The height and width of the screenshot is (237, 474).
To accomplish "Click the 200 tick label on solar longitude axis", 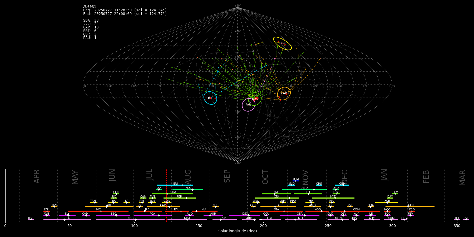I will (263, 226).
